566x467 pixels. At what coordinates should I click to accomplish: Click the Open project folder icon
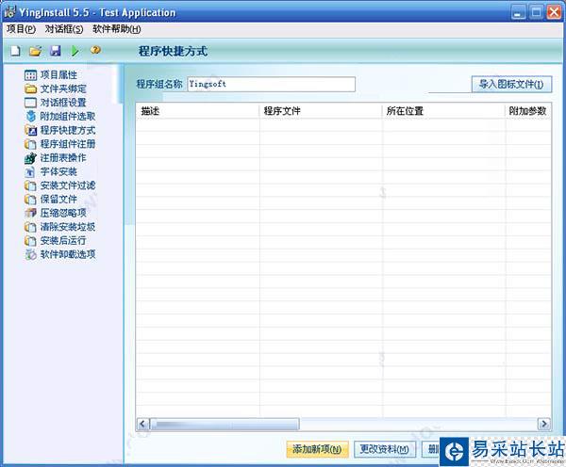coord(36,51)
